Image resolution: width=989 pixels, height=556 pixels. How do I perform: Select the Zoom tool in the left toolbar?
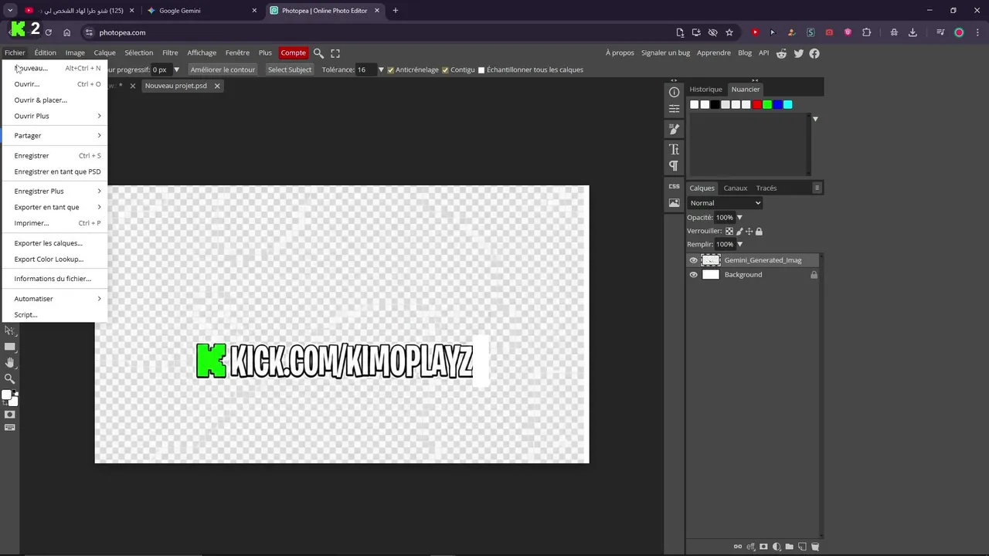click(10, 378)
